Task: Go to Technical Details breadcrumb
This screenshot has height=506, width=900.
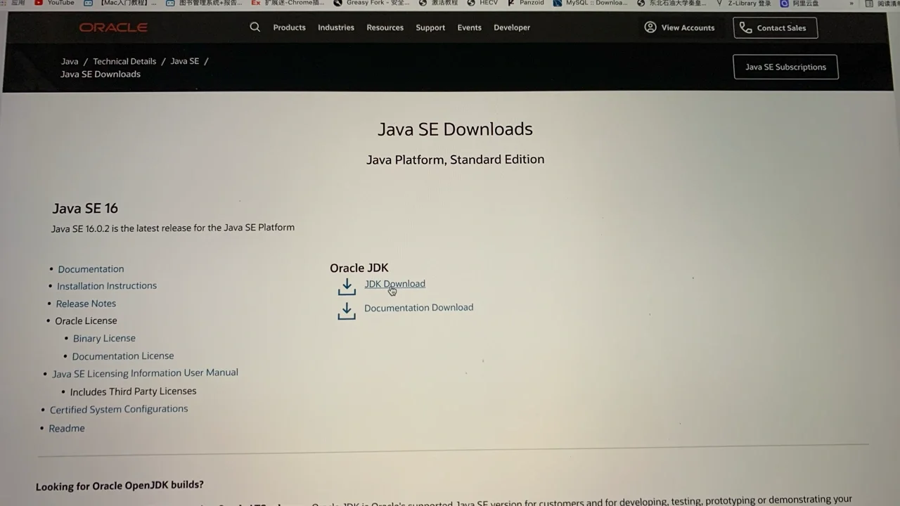Action: pos(124,61)
